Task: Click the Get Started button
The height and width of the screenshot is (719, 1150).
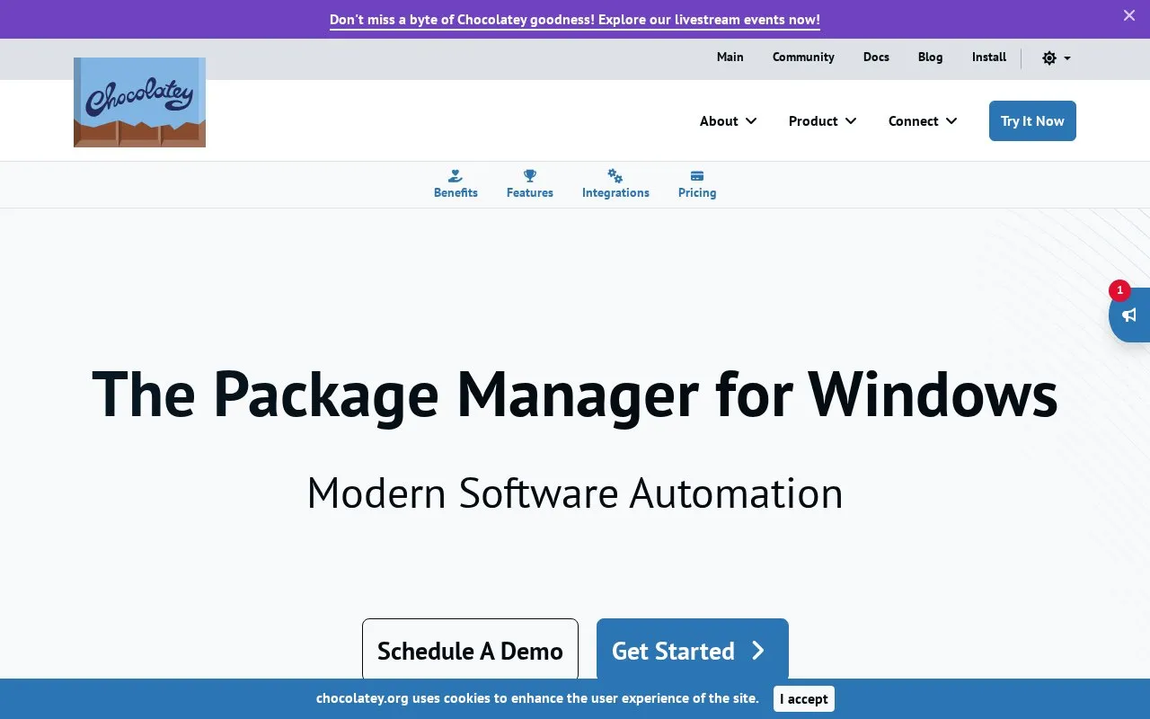Action: tap(693, 651)
